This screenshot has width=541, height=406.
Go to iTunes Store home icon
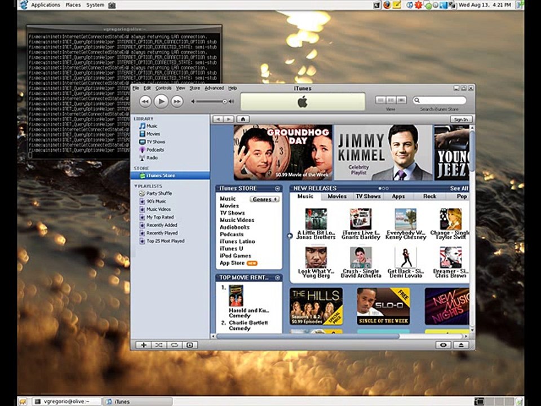click(x=243, y=119)
